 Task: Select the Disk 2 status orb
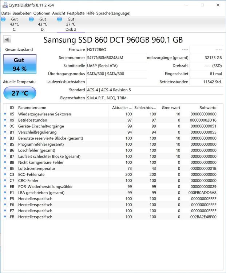click(60, 19)
